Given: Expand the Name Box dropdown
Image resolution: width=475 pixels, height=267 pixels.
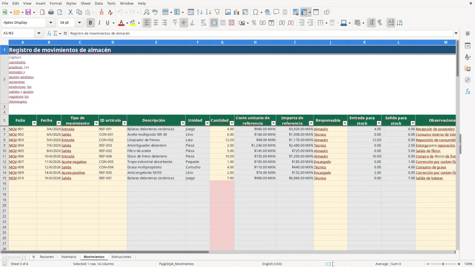Looking at the screenshot, I should pyautogui.click(x=39, y=33).
